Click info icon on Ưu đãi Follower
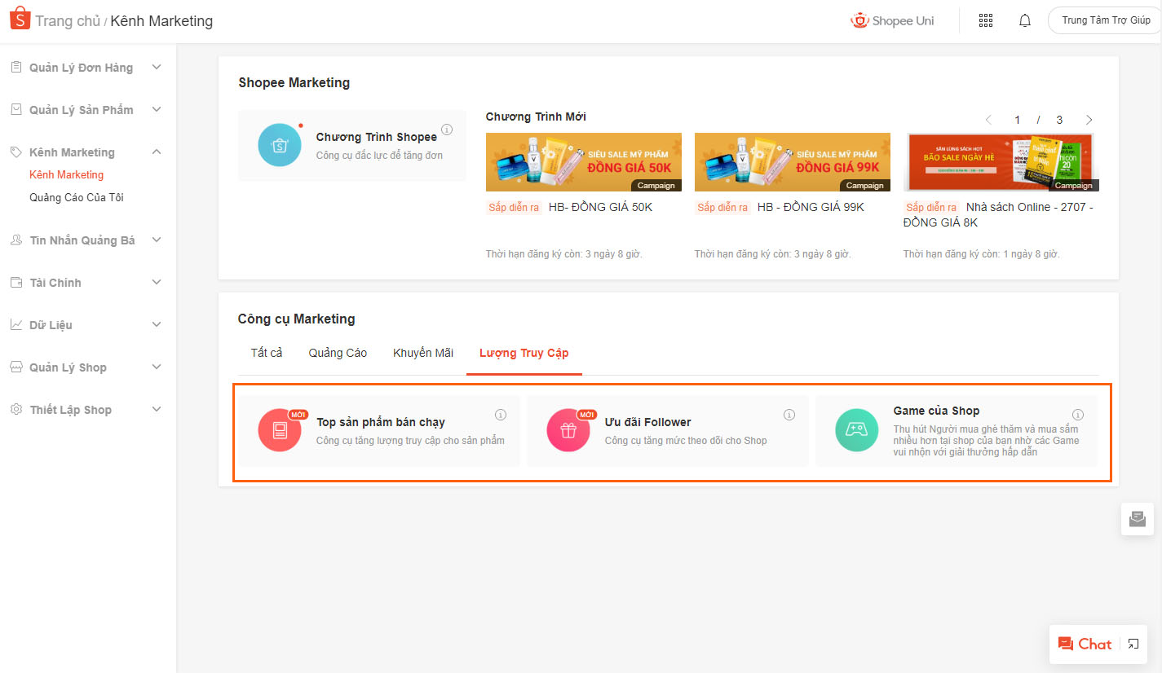Image resolution: width=1162 pixels, height=673 pixels. pyautogui.click(x=789, y=415)
